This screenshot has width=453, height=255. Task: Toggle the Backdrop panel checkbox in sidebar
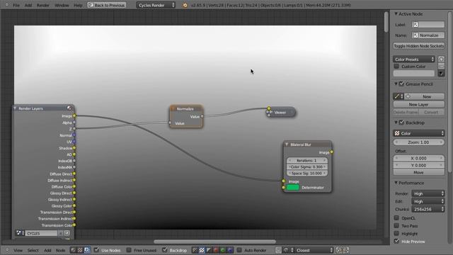click(401, 123)
